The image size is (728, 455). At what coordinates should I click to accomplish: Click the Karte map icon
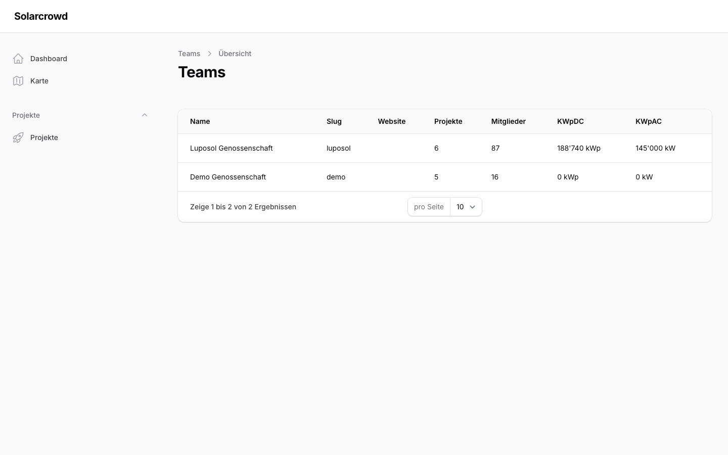click(x=18, y=81)
